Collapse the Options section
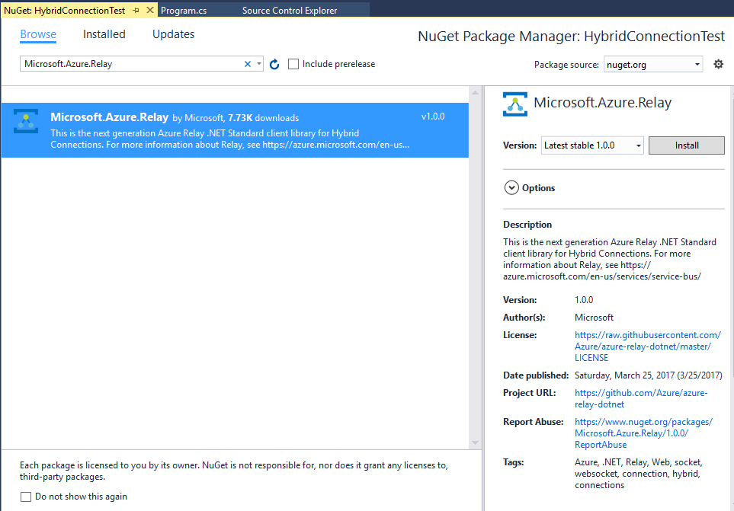 pyautogui.click(x=511, y=187)
